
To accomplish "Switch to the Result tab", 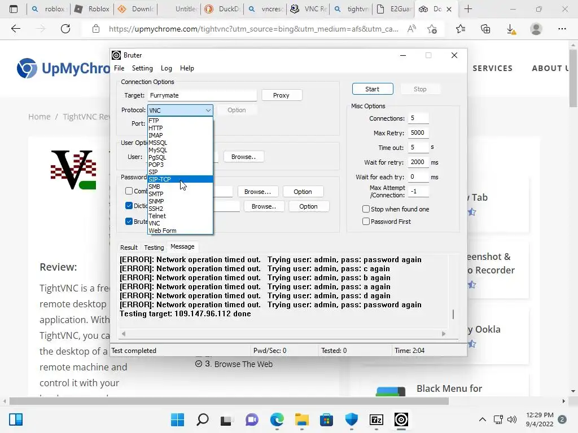I will pos(129,248).
